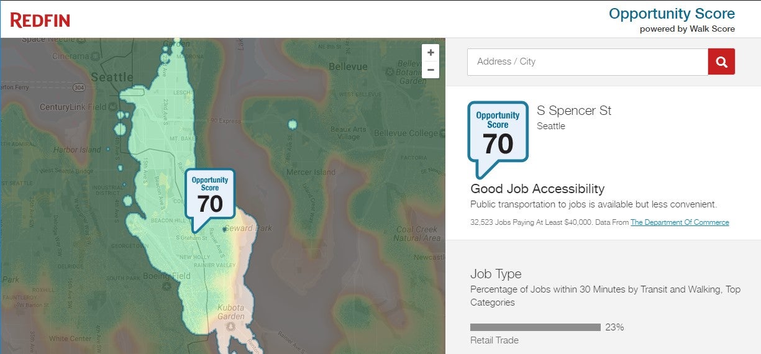
Task: Click the Bellevue label on the map
Action: pyautogui.click(x=349, y=66)
